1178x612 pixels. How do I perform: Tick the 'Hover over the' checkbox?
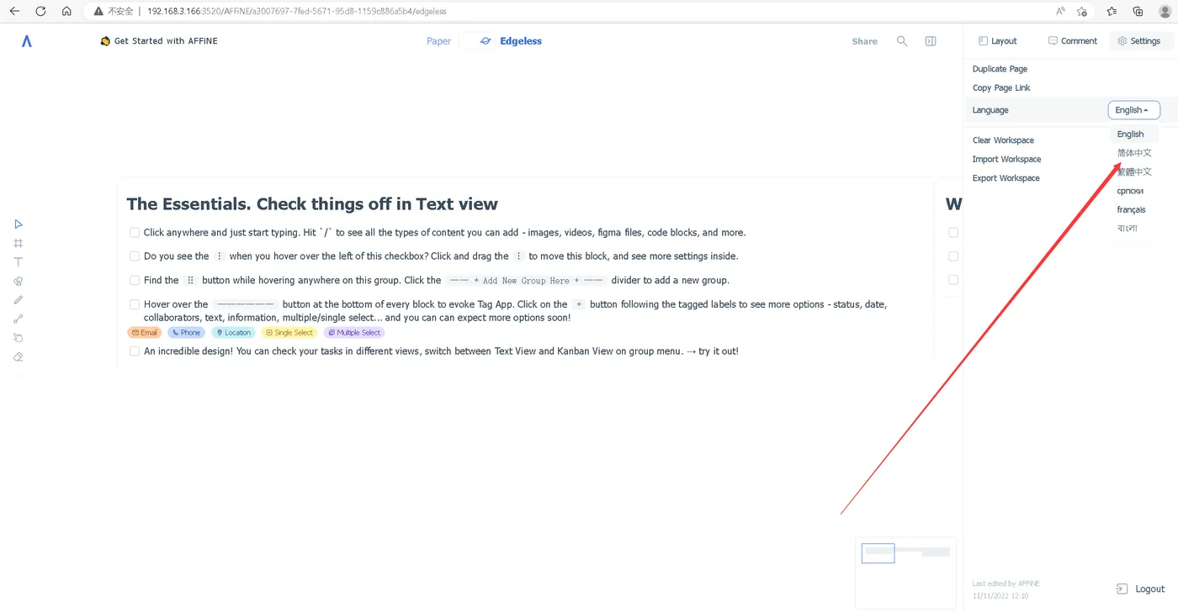(x=135, y=304)
